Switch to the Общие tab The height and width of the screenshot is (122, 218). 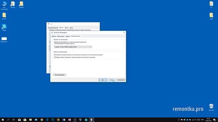click(54, 36)
